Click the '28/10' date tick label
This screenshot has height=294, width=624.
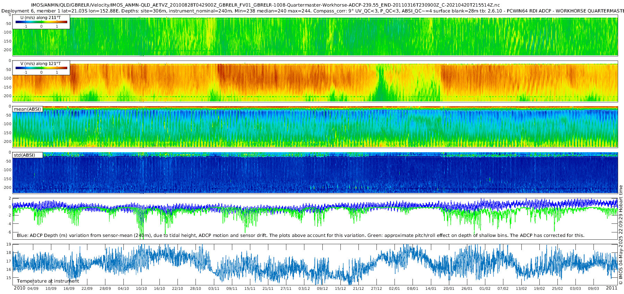[196, 288]
